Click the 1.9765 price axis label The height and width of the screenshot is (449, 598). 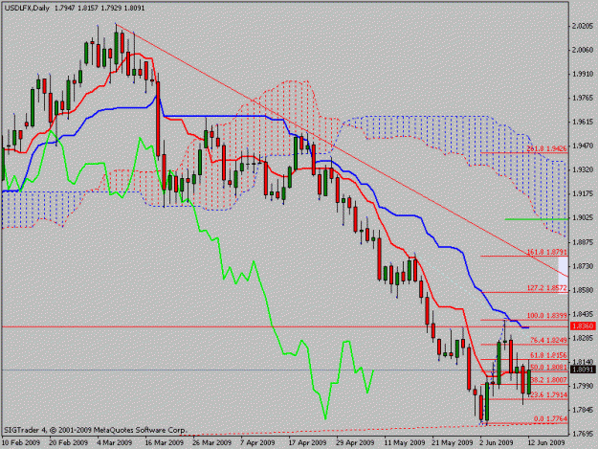[x=583, y=99]
